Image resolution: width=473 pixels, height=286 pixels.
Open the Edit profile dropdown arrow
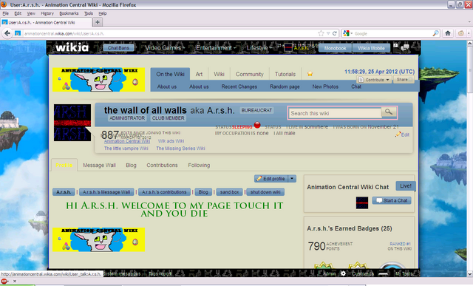[292, 179]
